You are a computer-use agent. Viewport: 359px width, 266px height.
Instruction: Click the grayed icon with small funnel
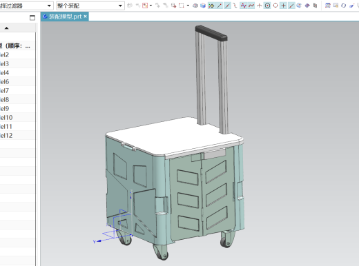click(138, 6)
